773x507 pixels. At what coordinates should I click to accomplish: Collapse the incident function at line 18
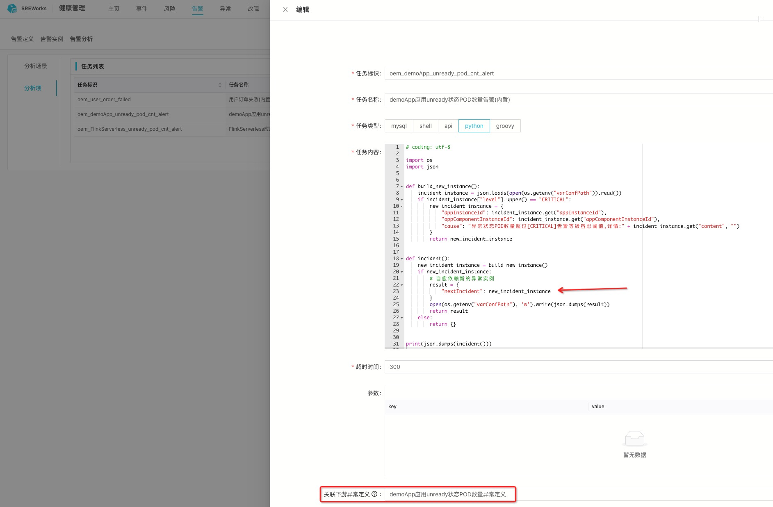[x=402, y=259]
